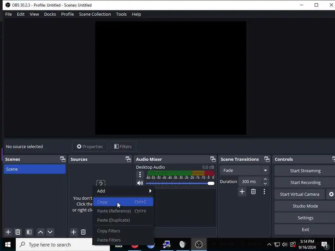Click the Properties button

click(x=90, y=146)
